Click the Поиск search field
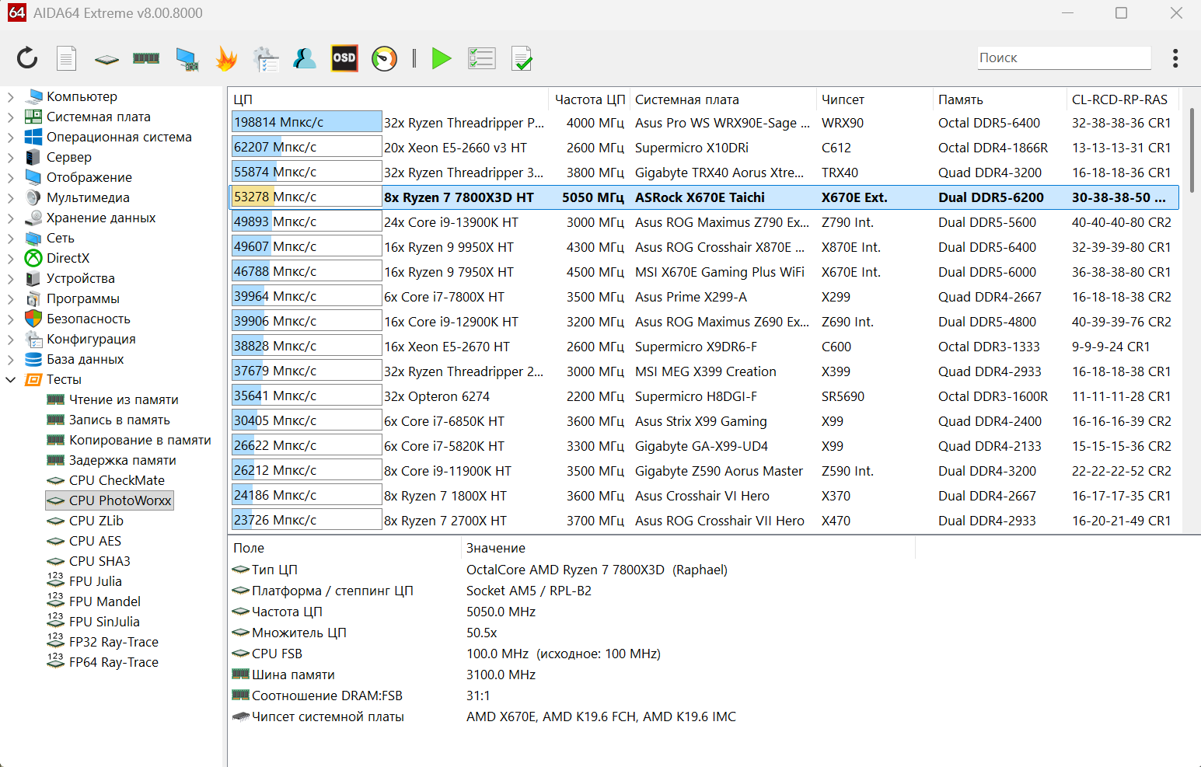Viewport: 1201px width, 767px height. [1064, 58]
